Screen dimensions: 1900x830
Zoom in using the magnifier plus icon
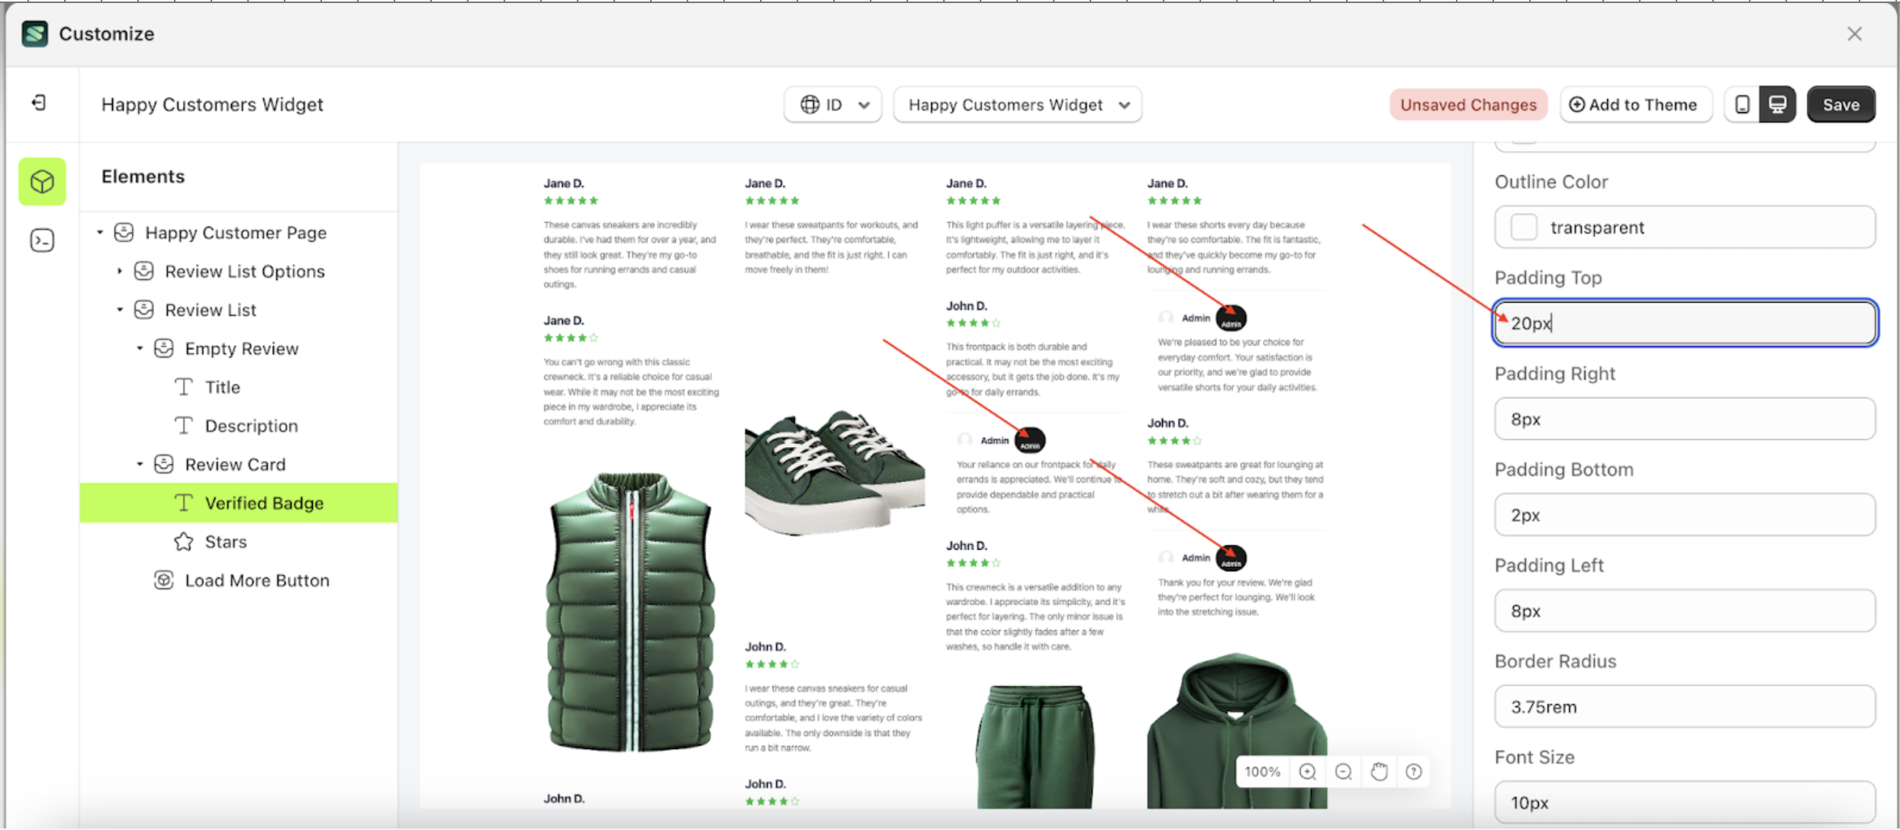(1307, 771)
